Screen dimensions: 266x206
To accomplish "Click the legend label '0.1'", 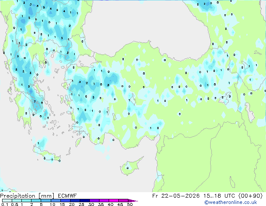I will (5, 204).
